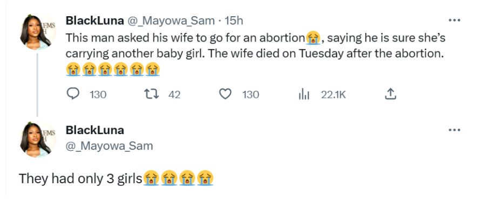
Task: Click the 42 retweets count
Action: tap(174, 95)
